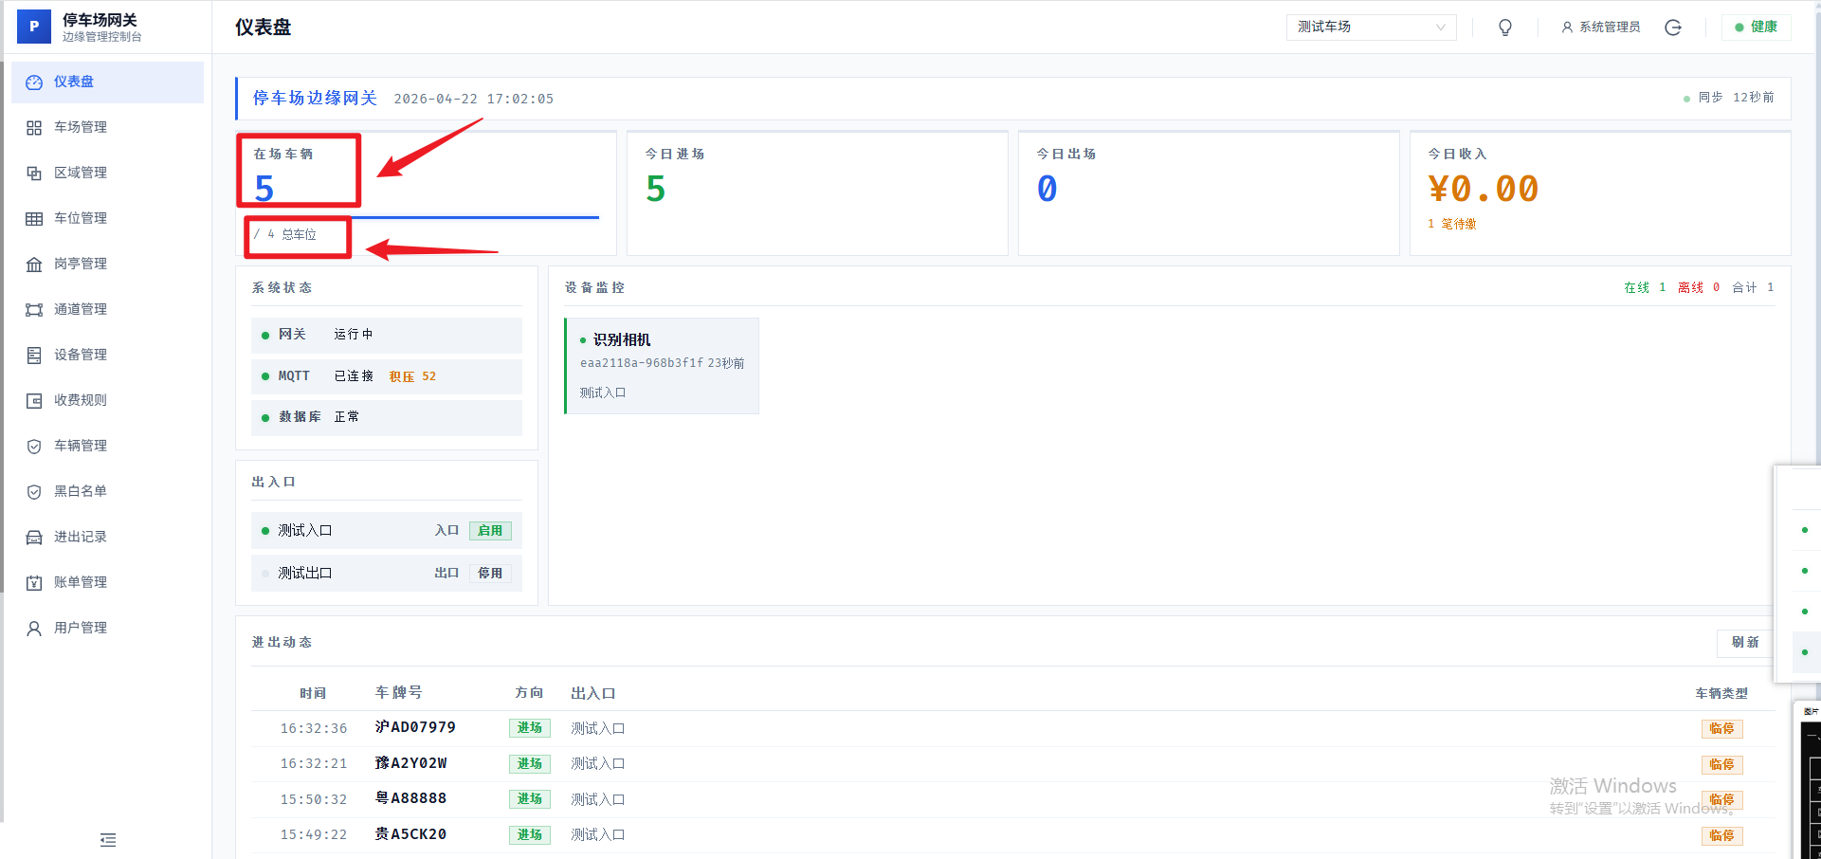Click the 1 笔待缴 pending payment link

[1452, 225]
